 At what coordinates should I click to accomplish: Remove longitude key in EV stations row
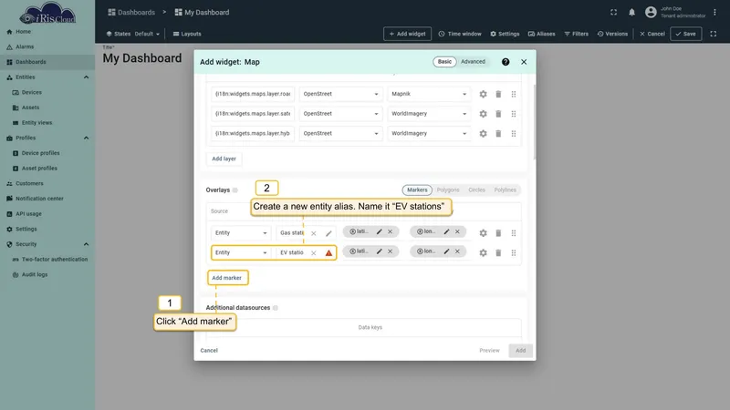pos(458,251)
